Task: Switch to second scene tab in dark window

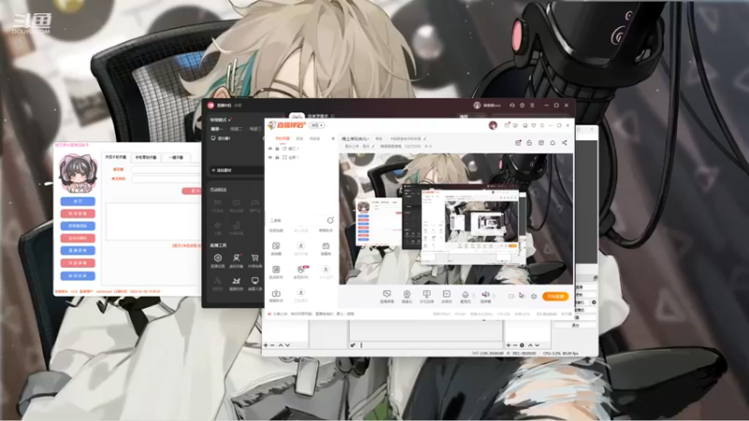Action: (x=236, y=129)
